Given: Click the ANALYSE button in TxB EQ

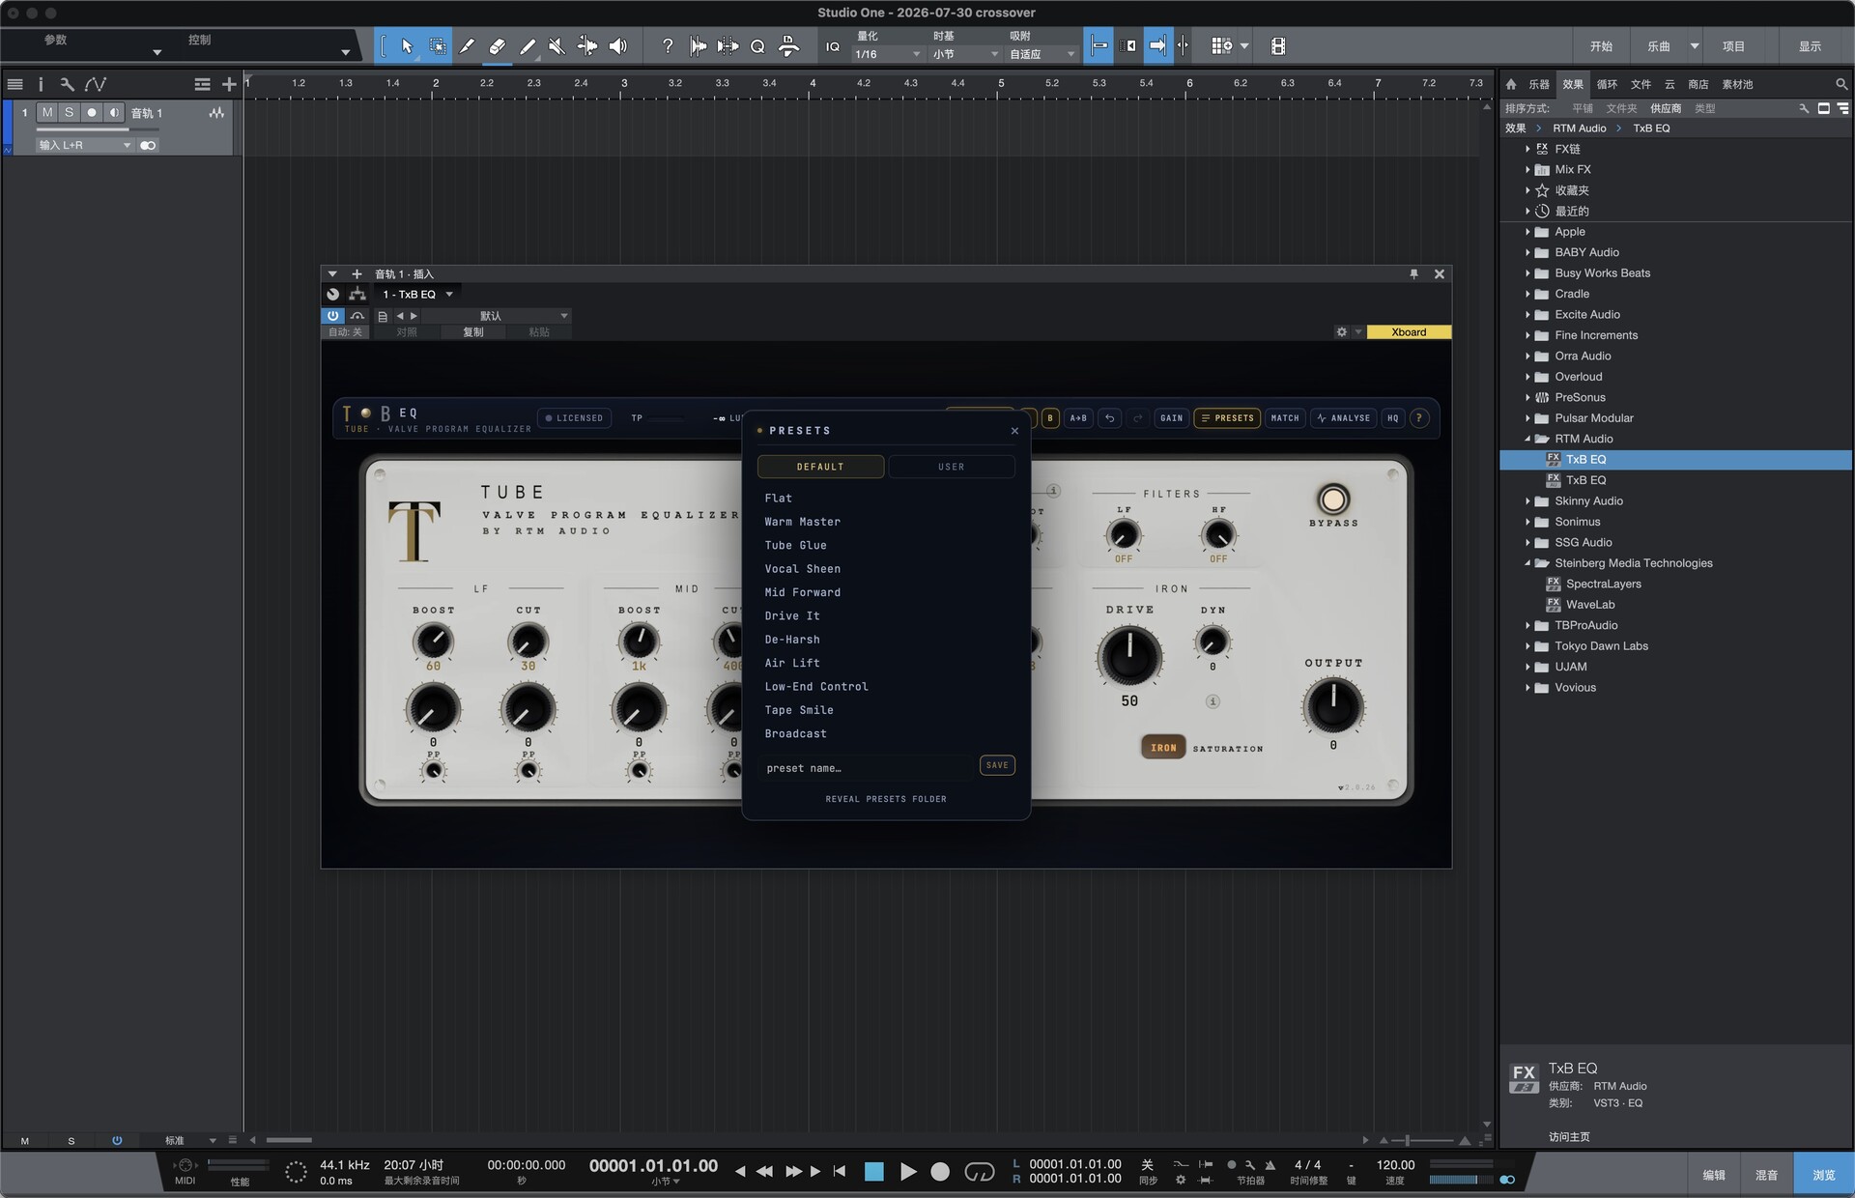Looking at the screenshot, I should pyautogui.click(x=1343, y=418).
